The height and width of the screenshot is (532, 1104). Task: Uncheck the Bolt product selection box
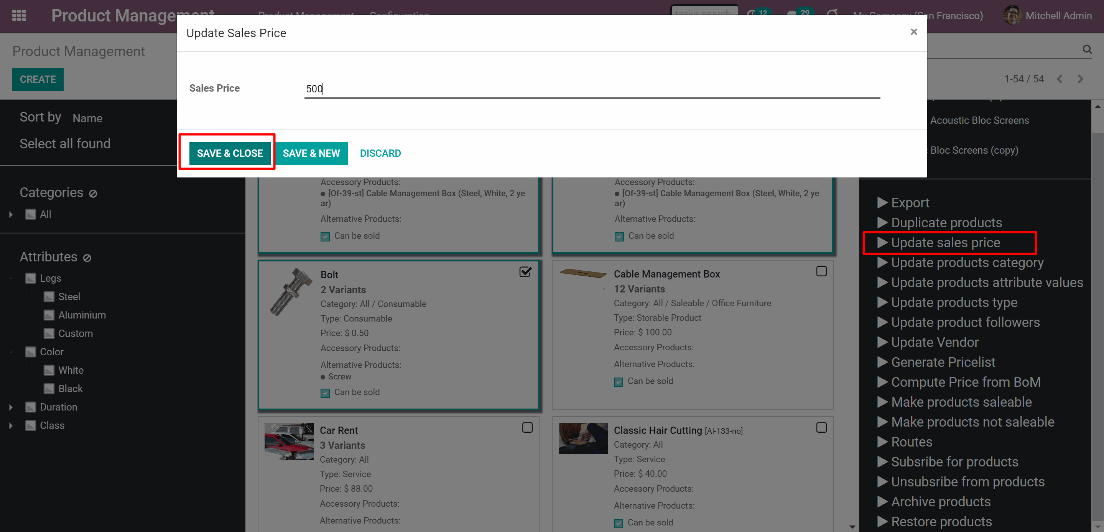[525, 272]
